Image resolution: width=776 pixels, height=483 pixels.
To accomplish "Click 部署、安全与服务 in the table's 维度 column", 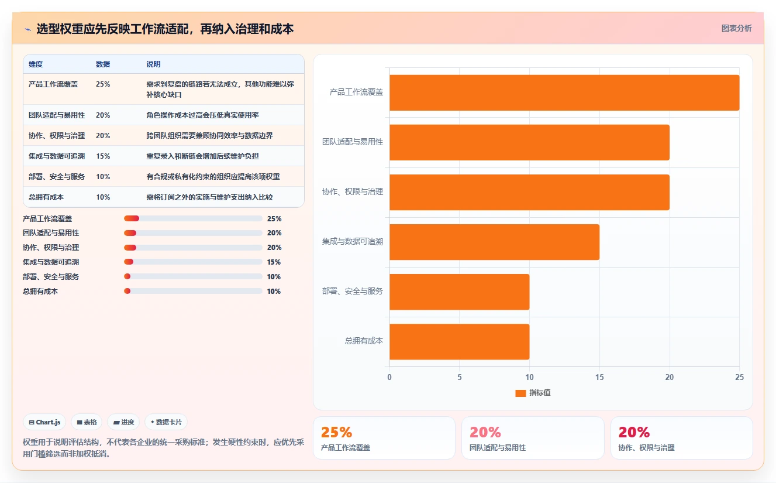I will (57, 177).
